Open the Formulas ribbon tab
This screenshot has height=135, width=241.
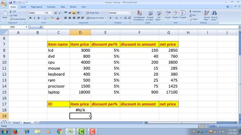[51, 7]
